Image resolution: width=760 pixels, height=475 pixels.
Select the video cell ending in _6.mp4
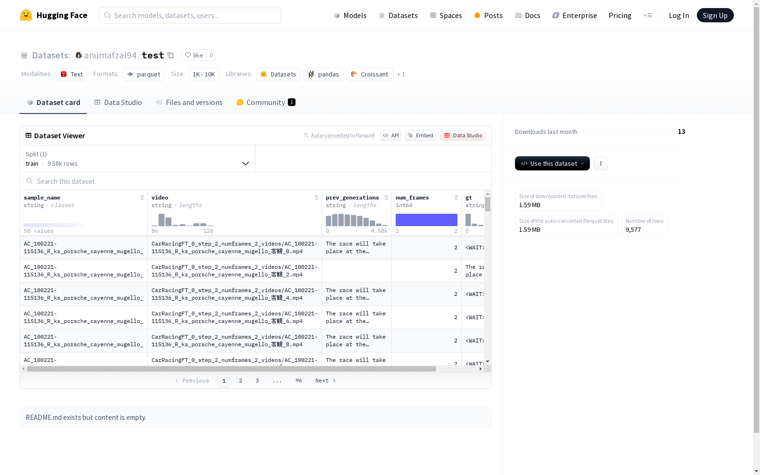[235, 317]
